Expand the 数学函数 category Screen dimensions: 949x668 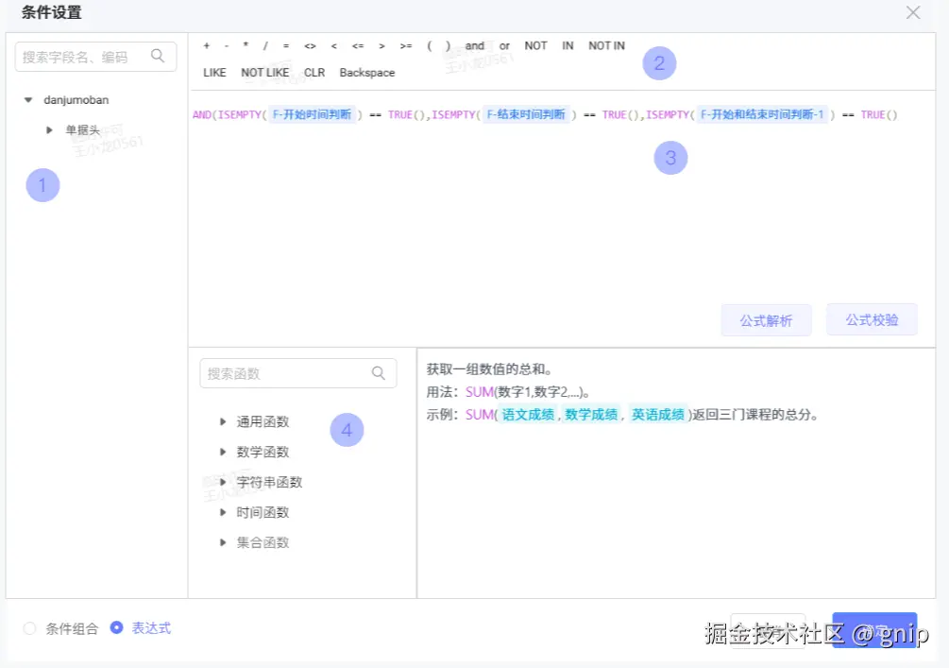tap(223, 452)
